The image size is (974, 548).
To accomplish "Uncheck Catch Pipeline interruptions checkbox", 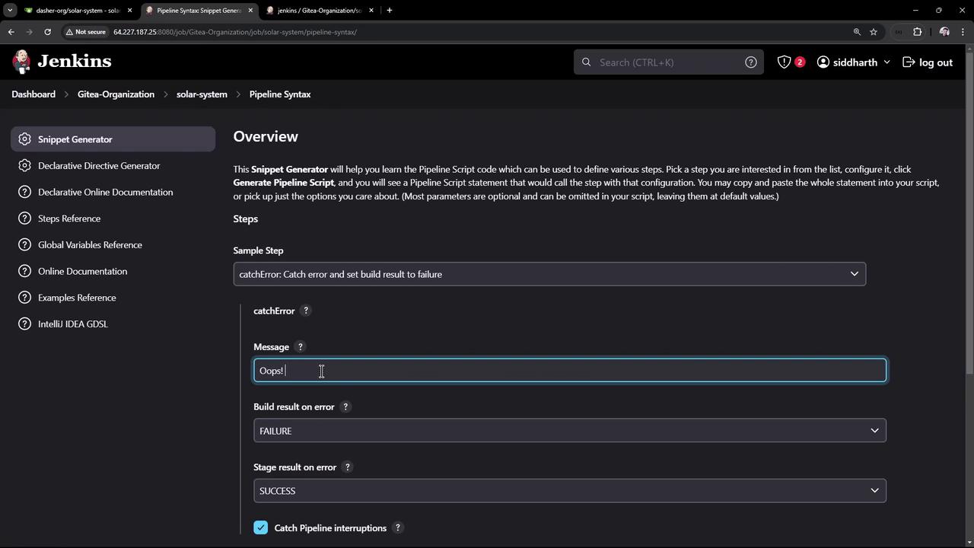I will tap(261, 528).
